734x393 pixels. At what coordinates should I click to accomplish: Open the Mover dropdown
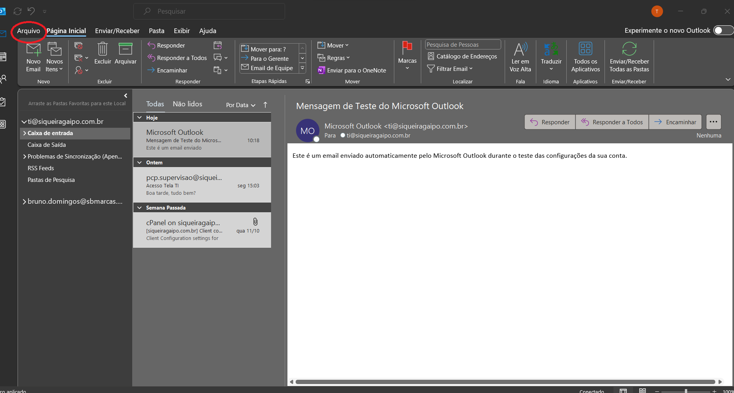click(x=333, y=46)
